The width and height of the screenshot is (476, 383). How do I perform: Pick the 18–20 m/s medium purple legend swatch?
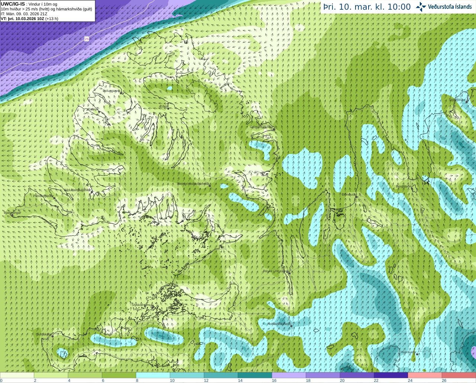pyautogui.click(x=323, y=375)
